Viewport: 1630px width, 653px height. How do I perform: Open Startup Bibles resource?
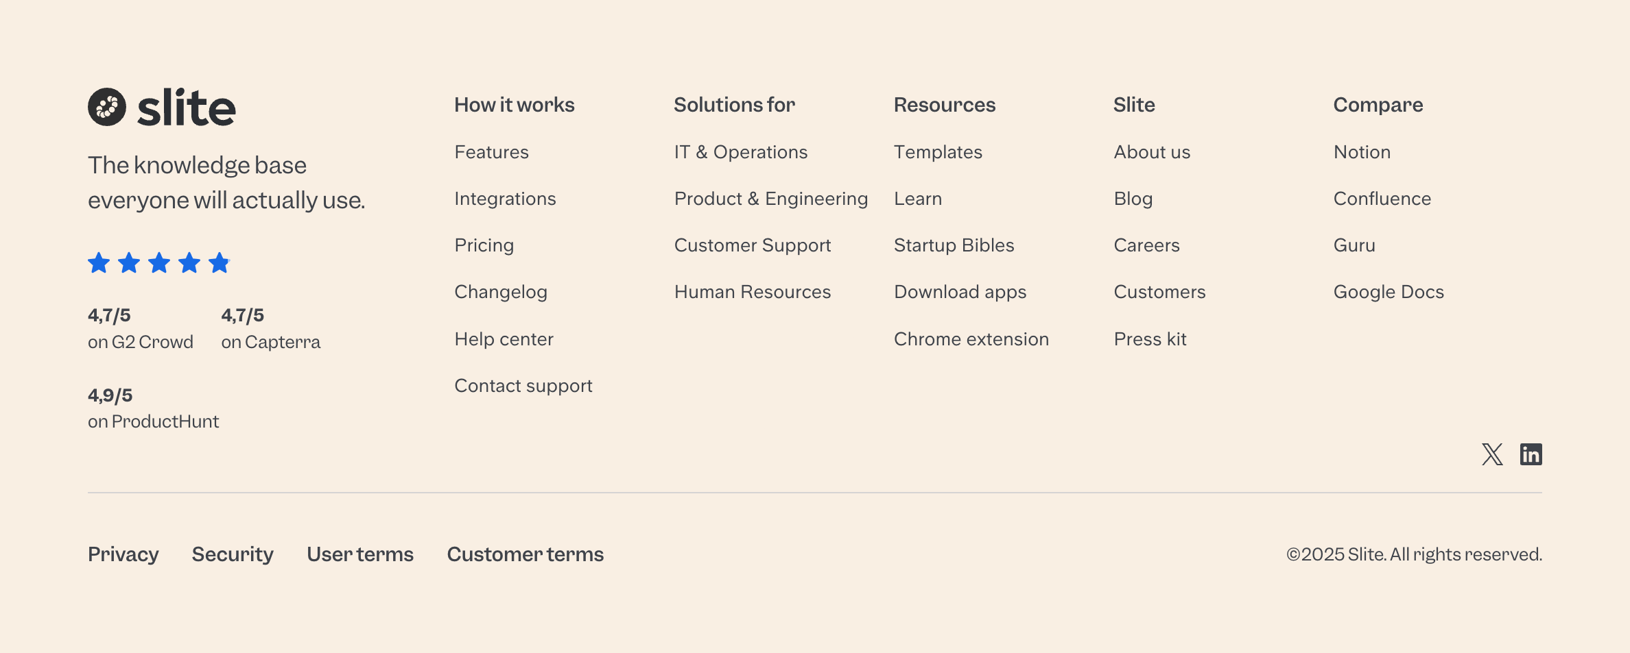(954, 245)
